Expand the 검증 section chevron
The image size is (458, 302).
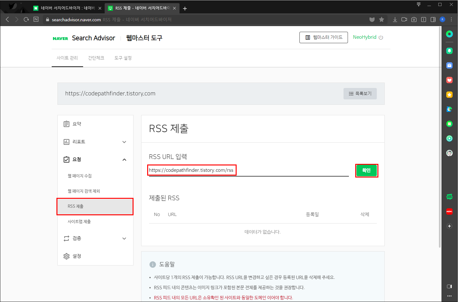tap(124, 238)
